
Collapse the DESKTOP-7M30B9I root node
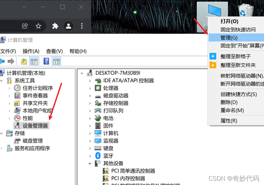pyautogui.click(x=82, y=73)
